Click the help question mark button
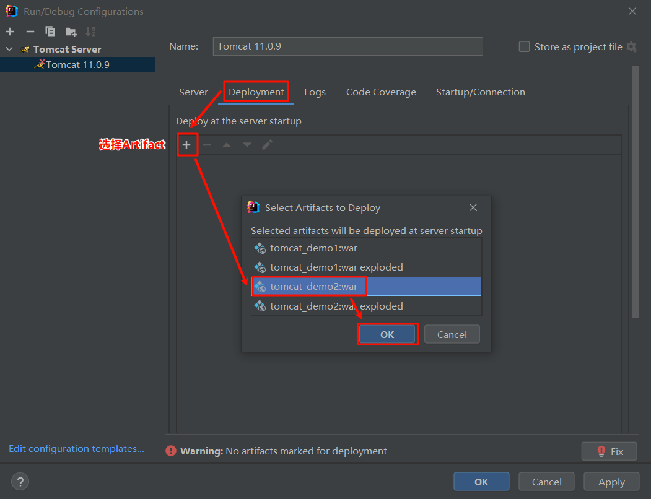Screen dimensions: 651x499 pyautogui.click(x=20, y=482)
